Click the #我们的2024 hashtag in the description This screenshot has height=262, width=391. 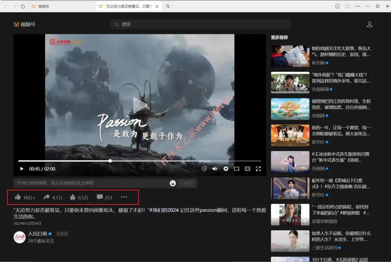163,210
